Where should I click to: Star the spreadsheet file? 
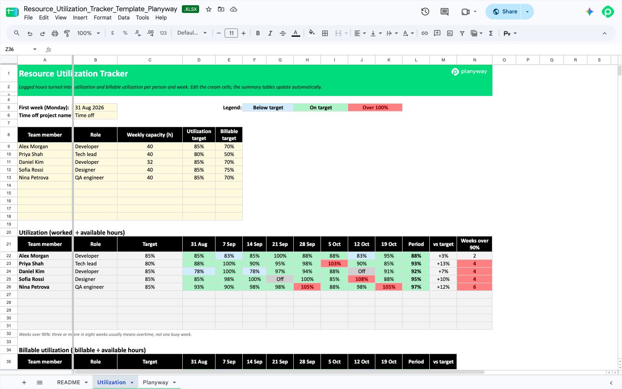tap(209, 9)
